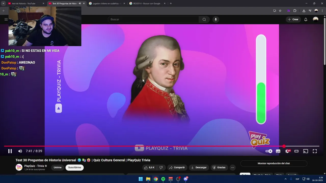Mute the video volume speaker icon
The height and width of the screenshot is (183, 326).
coord(20,151)
